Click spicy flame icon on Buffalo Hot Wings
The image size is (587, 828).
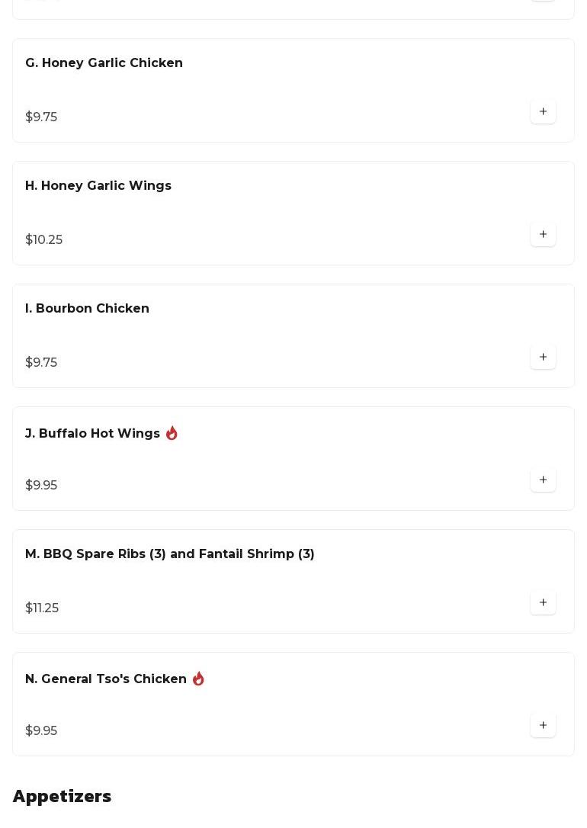pos(172,433)
